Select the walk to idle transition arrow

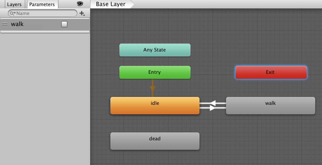point(213,103)
